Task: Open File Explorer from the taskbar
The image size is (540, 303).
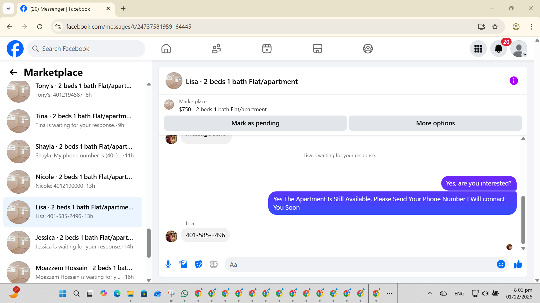Action: [130, 294]
